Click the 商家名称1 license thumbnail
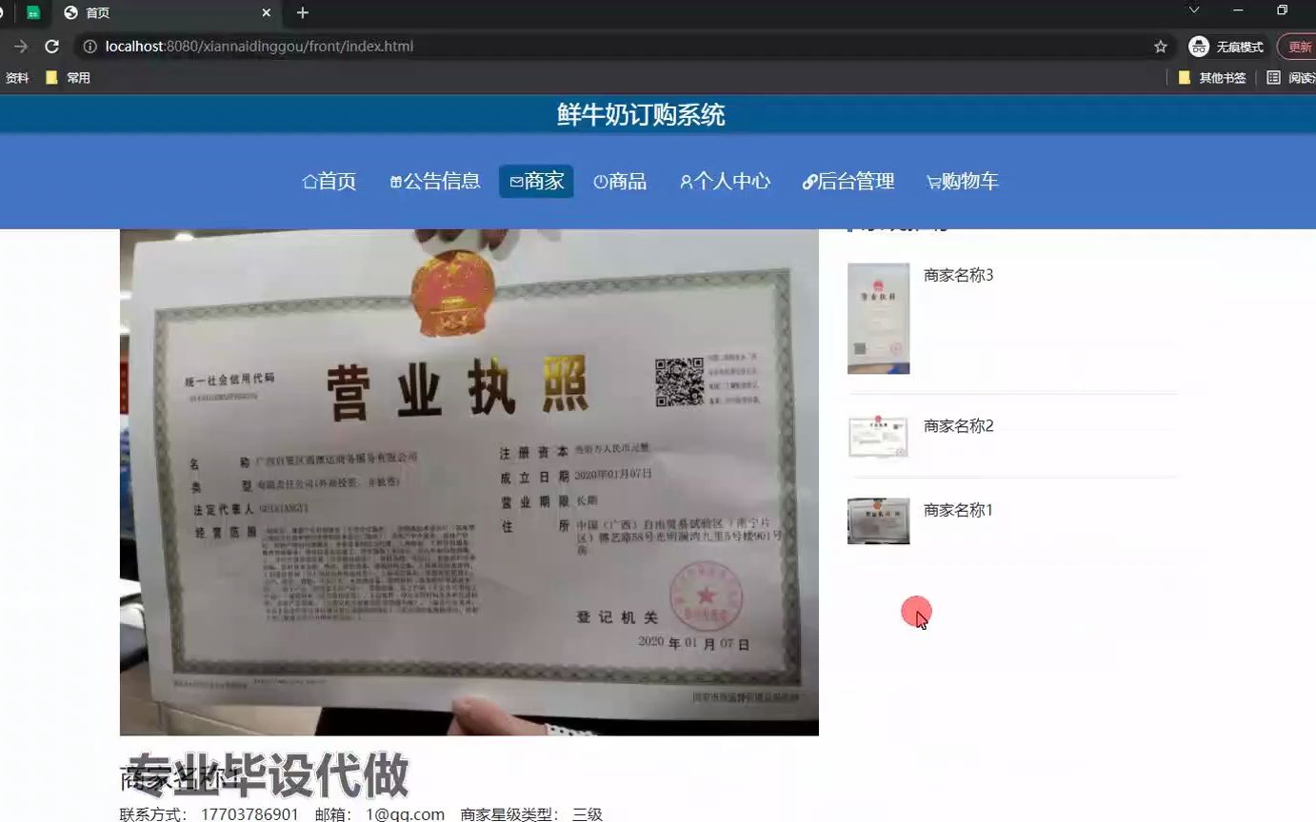 click(878, 520)
